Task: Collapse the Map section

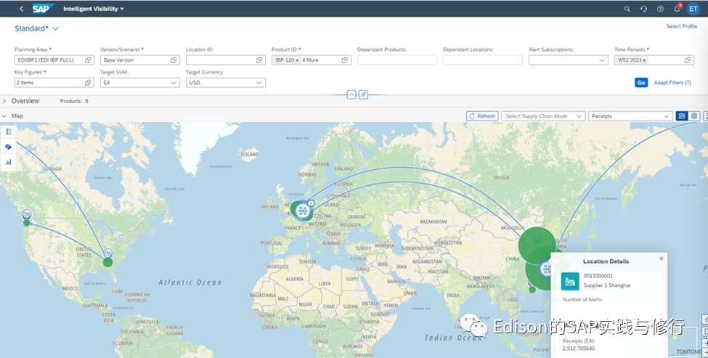Action: (x=4, y=116)
